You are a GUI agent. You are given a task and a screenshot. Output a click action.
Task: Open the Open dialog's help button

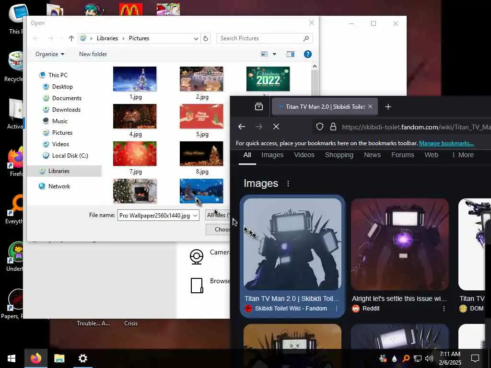pyautogui.click(x=307, y=54)
